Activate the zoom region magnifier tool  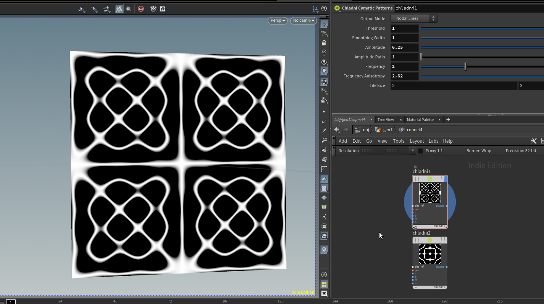(129, 9)
